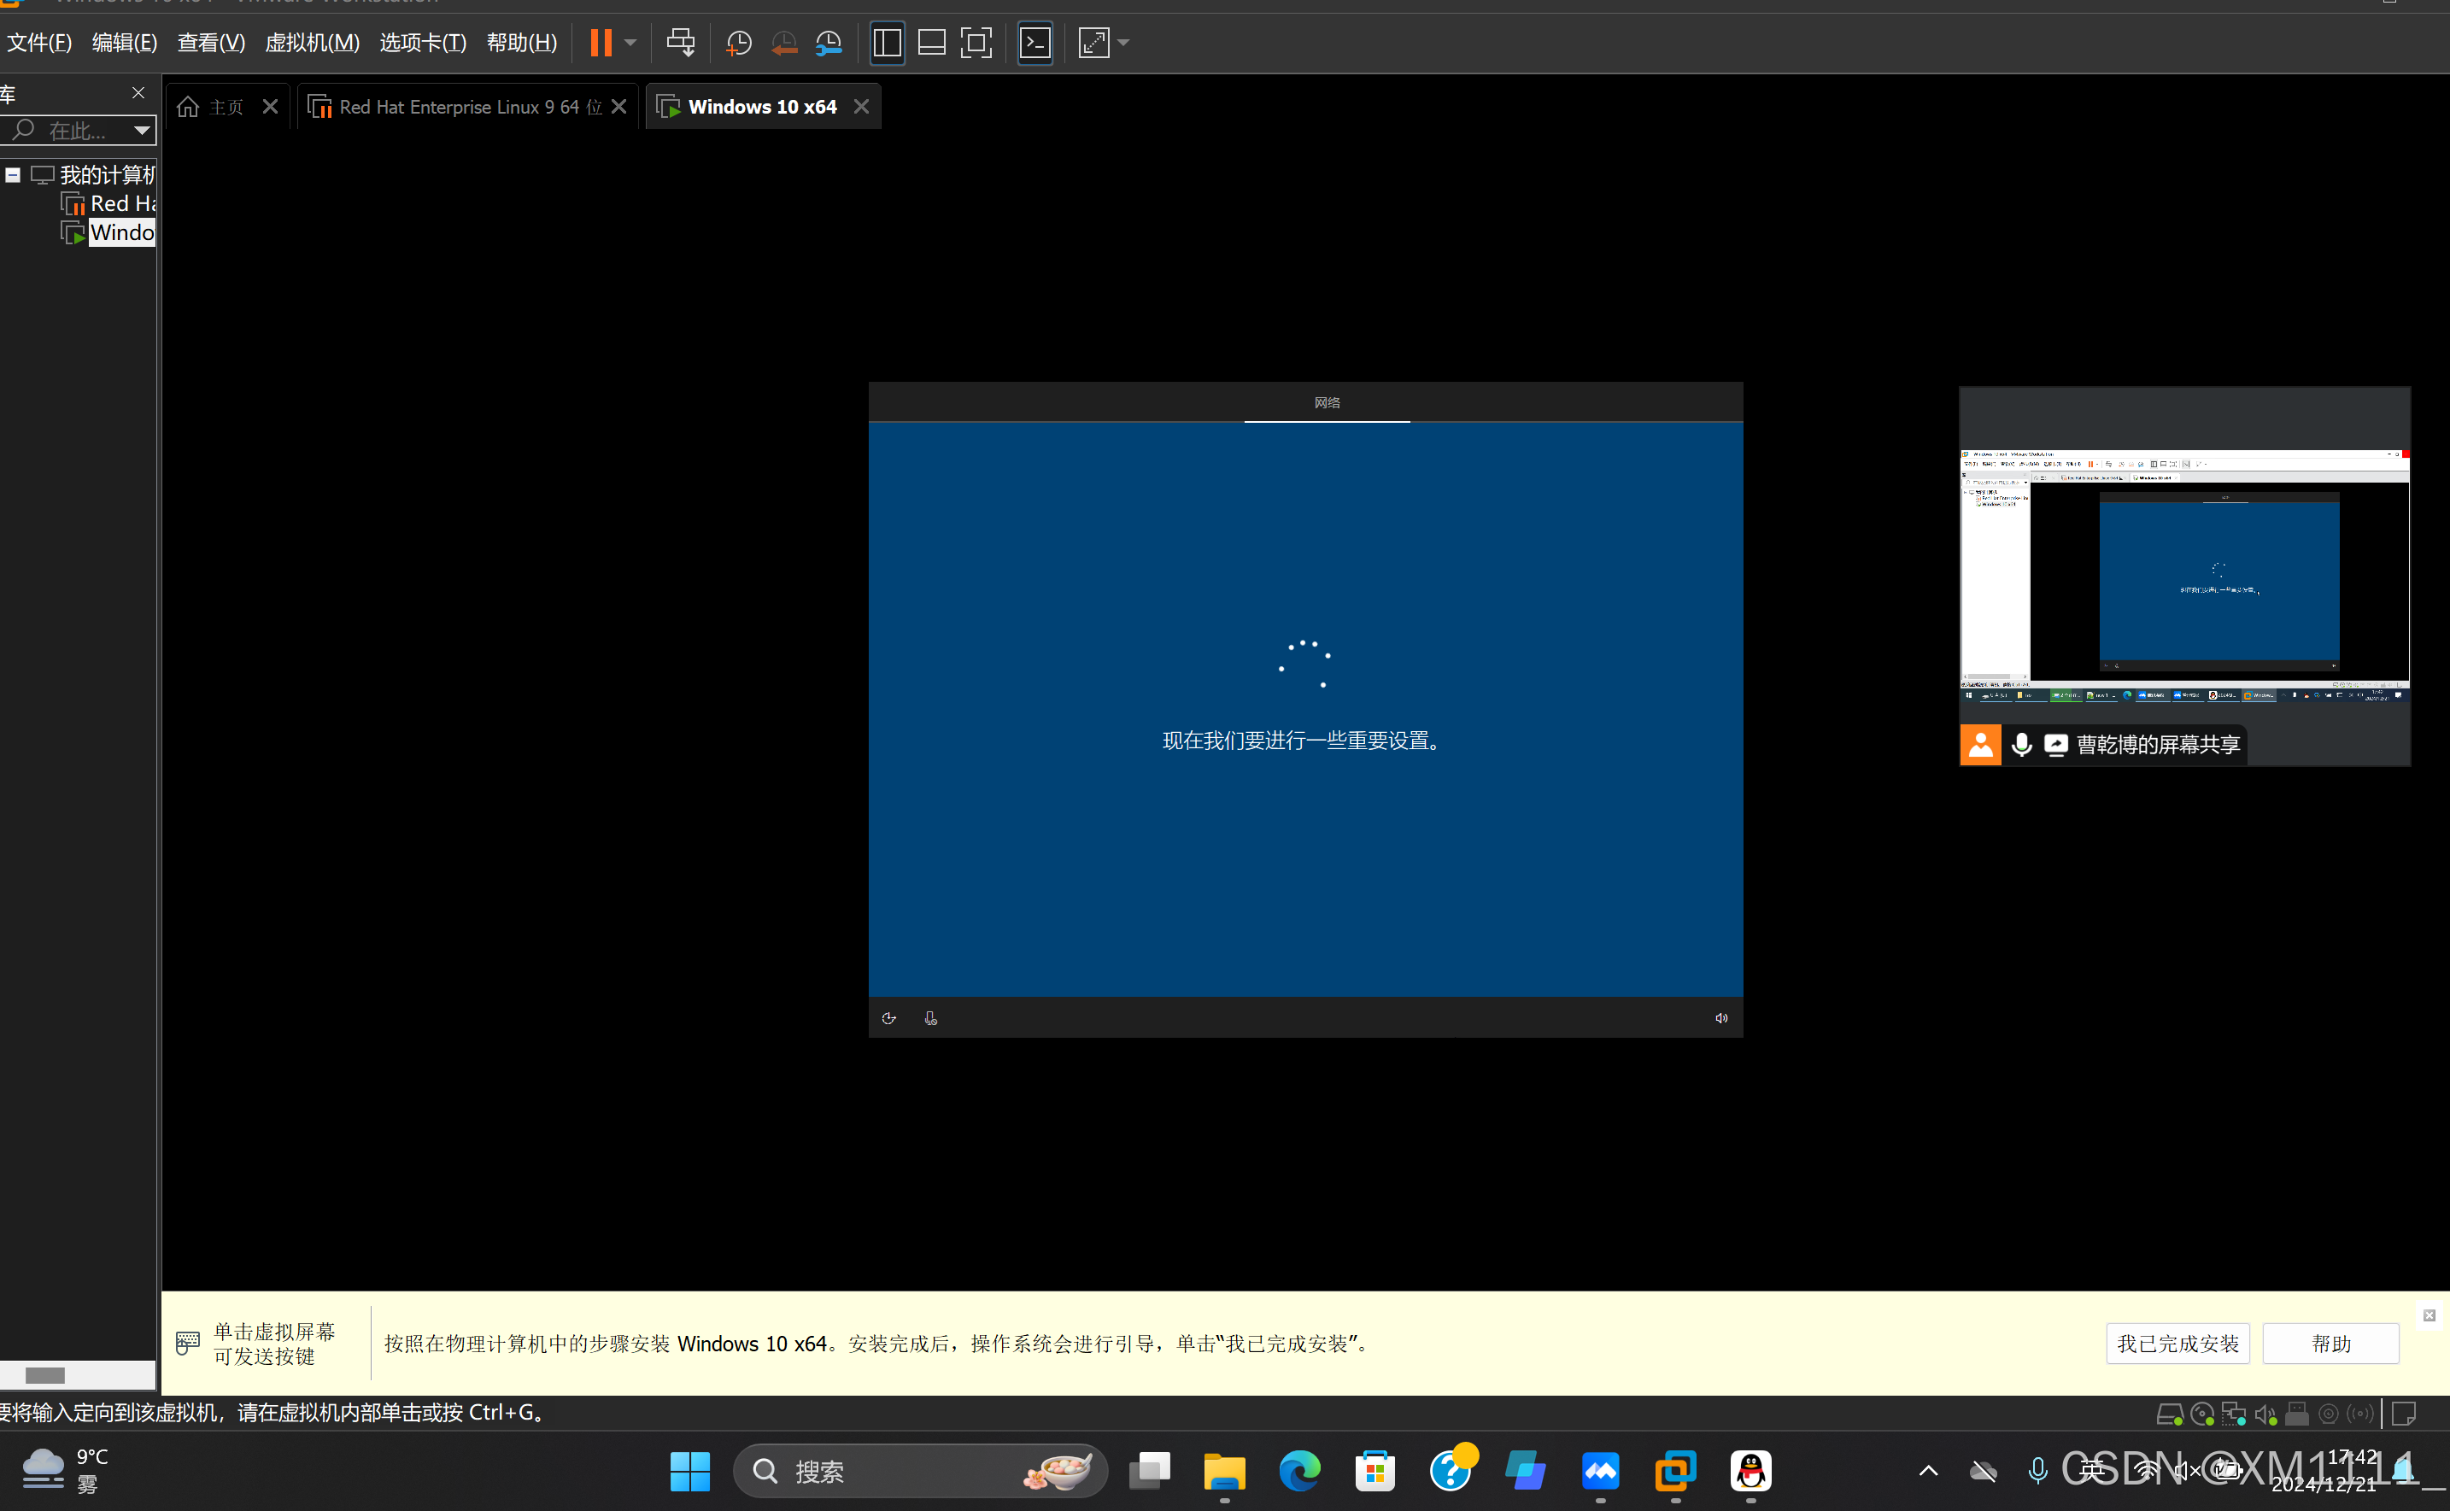Screen dimensions: 2450x1511
Task: Click the microphone icon in guest setup
Action: tap(930, 1018)
